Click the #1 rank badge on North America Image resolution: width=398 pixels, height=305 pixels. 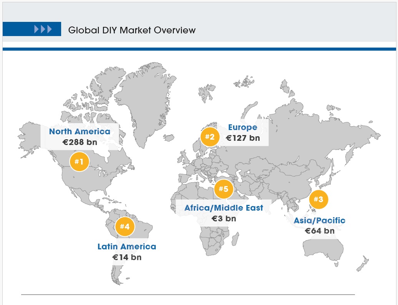[x=79, y=162]
